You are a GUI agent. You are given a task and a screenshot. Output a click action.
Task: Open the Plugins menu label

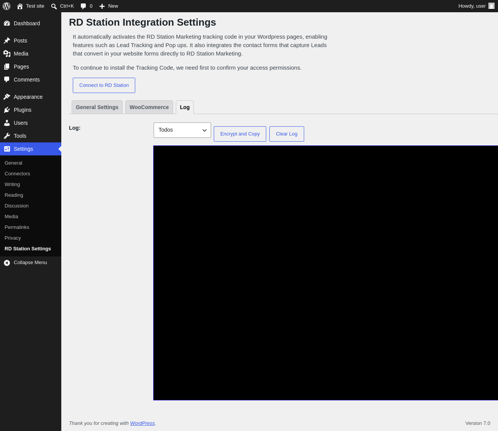point(23,110)
